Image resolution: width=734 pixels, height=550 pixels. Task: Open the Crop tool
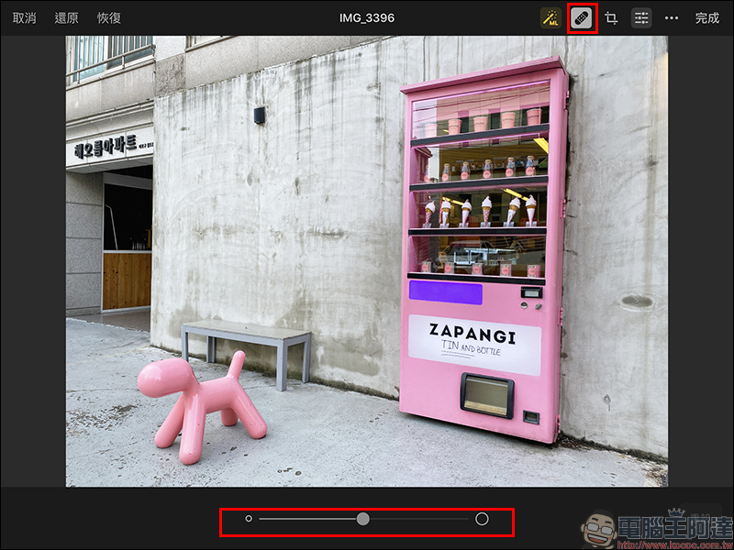click(611, 18)
